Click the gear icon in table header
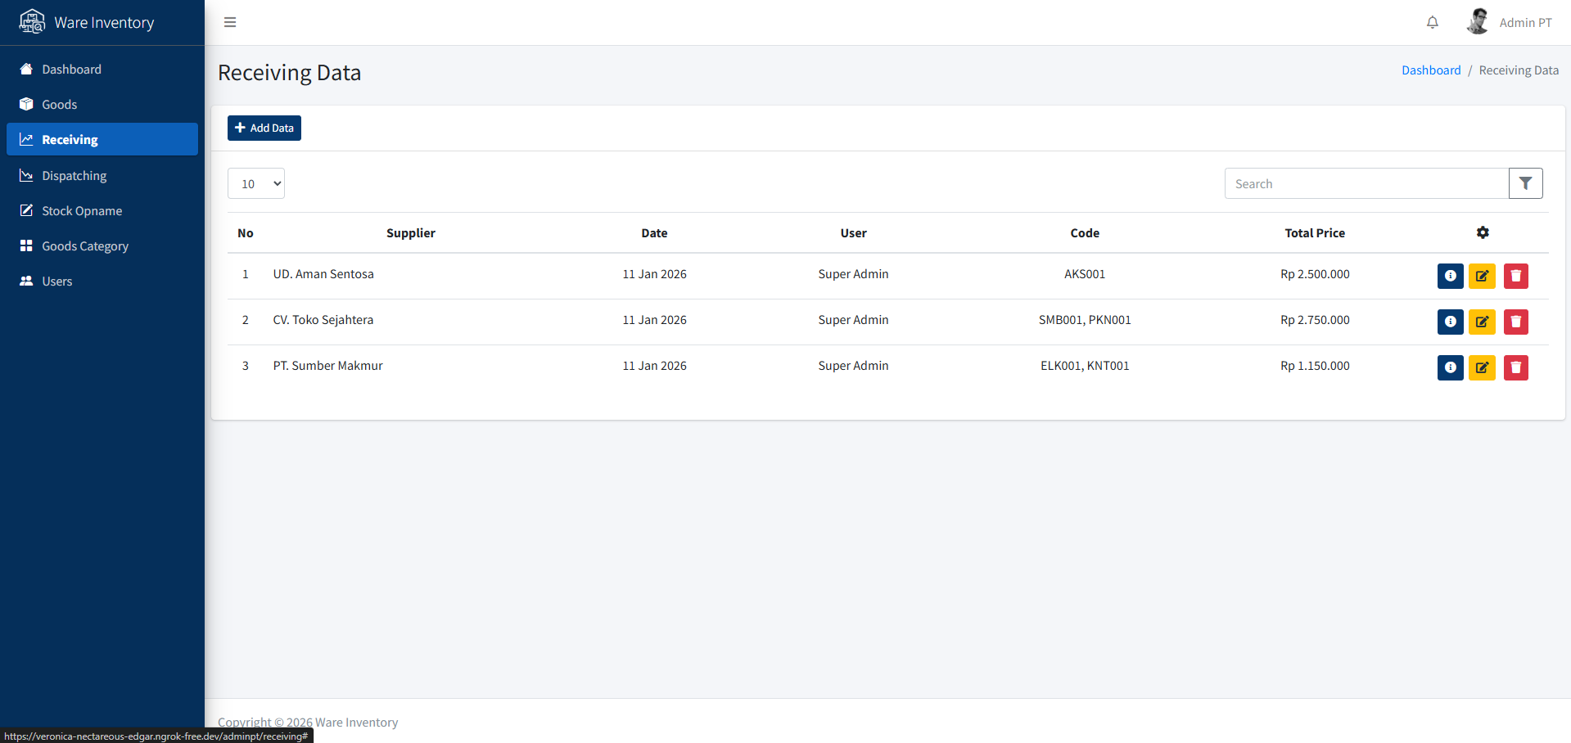 [x=1482, y=233]
